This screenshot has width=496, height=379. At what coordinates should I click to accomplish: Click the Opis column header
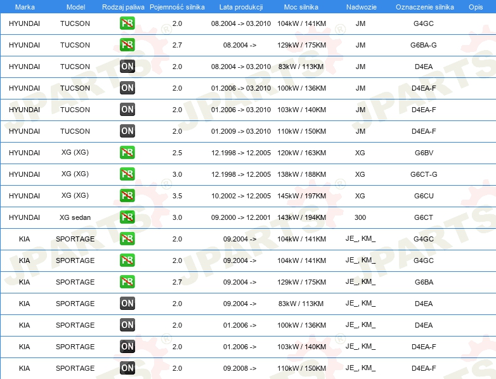[x=476, y=7]
